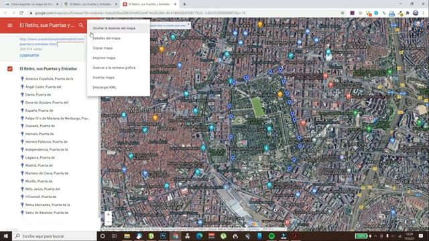Select 'Granada, Puerta de' list item
This screenshot has height=241, width=429.
40,126
